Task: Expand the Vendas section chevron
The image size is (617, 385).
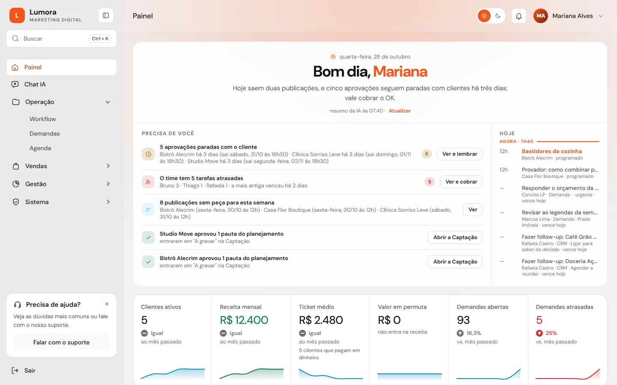Action: tap(108, 166)
